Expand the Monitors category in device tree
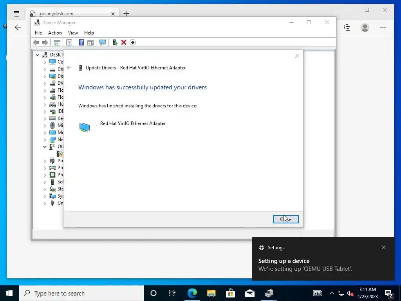The image size is (401, 301). click(45, 132)
